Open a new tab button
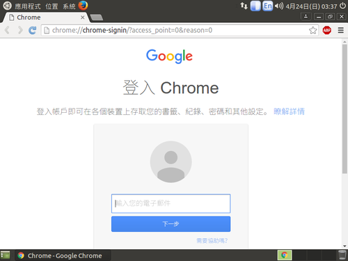This screenshot has width=348, height=261. (96, 17)
